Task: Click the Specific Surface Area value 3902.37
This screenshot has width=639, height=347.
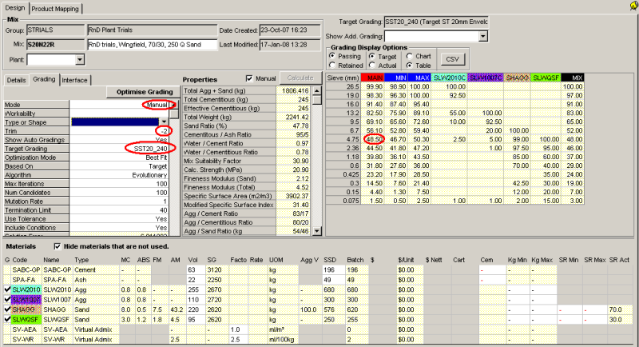Action: pyautogui.click(x=294, y=196)
